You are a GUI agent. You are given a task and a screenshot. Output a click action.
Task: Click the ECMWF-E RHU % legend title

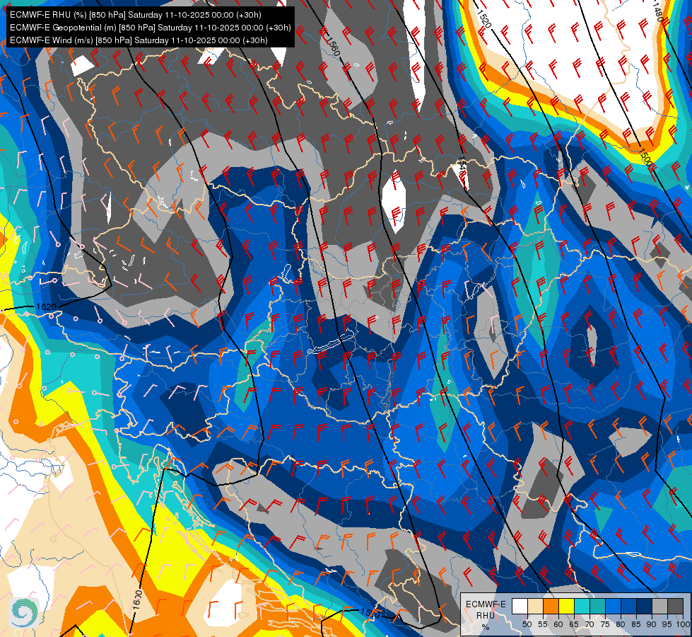(x=486, y=615)
